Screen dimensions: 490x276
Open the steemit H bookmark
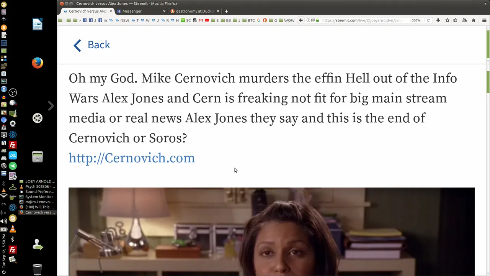175,20
